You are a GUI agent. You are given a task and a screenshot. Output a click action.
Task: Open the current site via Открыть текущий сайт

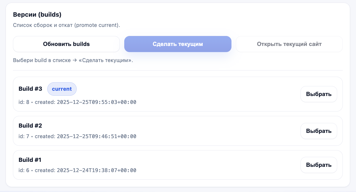point(289,44)
